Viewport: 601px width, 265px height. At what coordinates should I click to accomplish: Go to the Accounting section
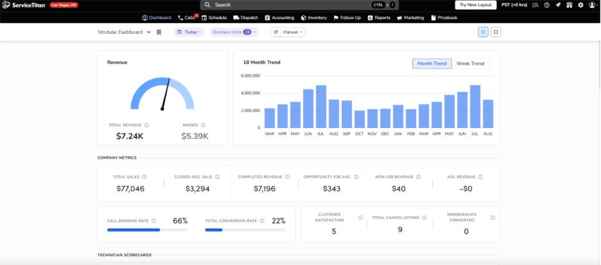click(279, 18)
